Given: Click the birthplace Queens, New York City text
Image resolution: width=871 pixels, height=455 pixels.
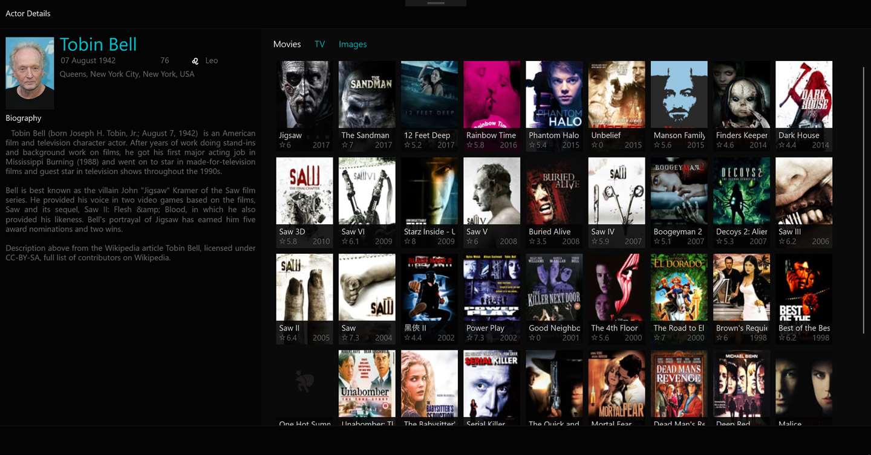Looking at the screenshot, I should tap(127, 74).
